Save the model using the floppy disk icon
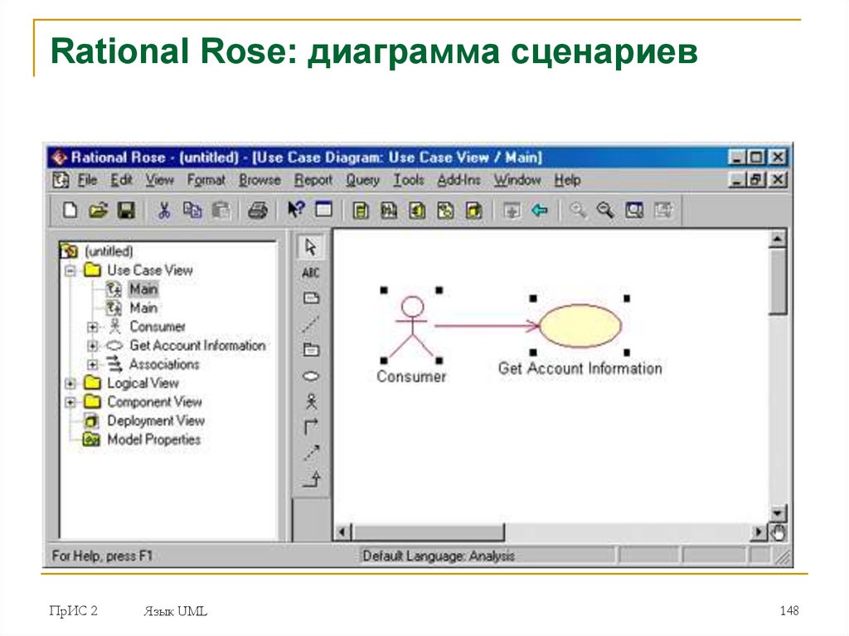849x636 pixels. point(126,210)
